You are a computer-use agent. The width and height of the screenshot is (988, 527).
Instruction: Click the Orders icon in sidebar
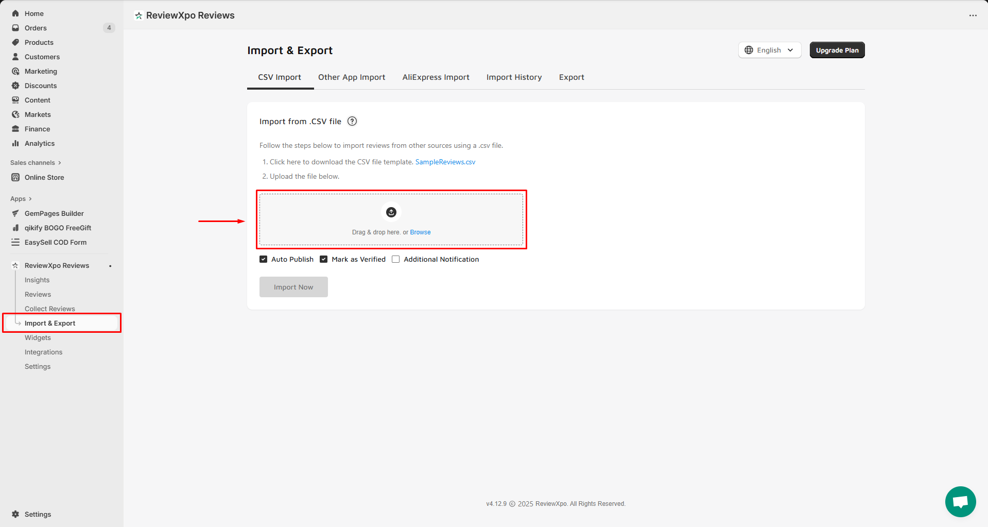pyautogui.click(x=15, y=28)
